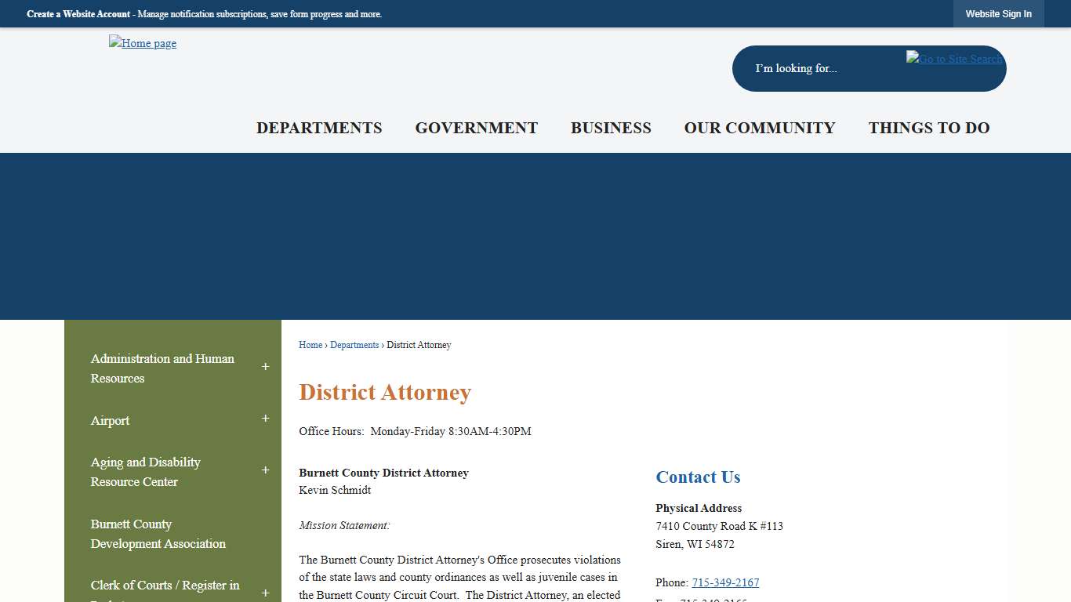Call phone number 715-349-2167 link

coord(725,582)
